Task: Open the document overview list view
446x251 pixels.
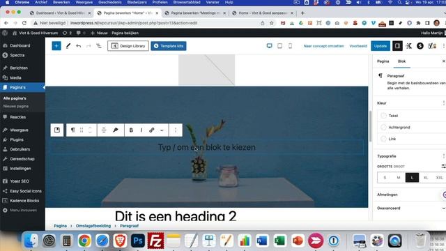Action: click(99, 46)
